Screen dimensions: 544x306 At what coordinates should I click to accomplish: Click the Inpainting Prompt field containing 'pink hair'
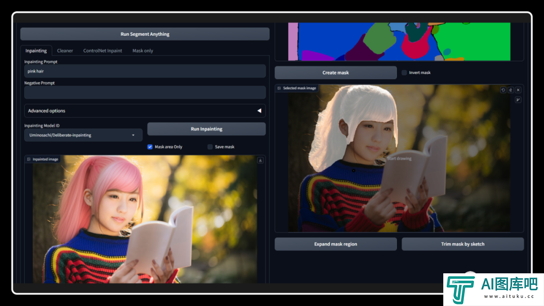click(x=145, y=71)
